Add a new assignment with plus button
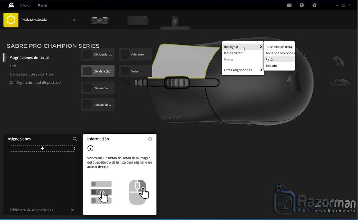This screenshot has width=358, height=220. 42,148
